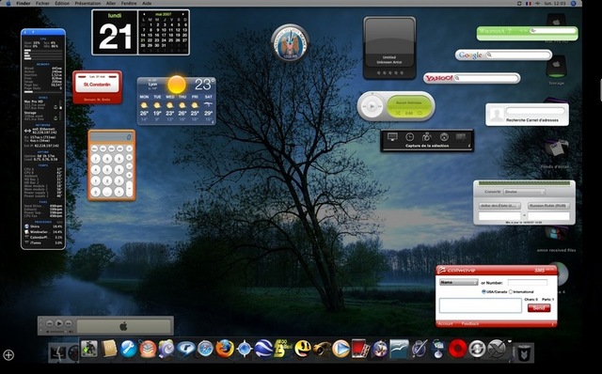This screenshot has height=374, width=602.
Task: Open the plus button to add widgets
Action: (8, 355)
